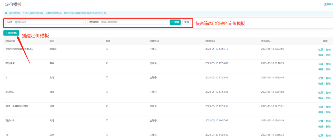Image resolution: width=333 pixels, height=140 pixels.
Task: Click remark pencil for 测试一下编辑定价模板 row
Action: pyautogui.click(x=107, y=106)
